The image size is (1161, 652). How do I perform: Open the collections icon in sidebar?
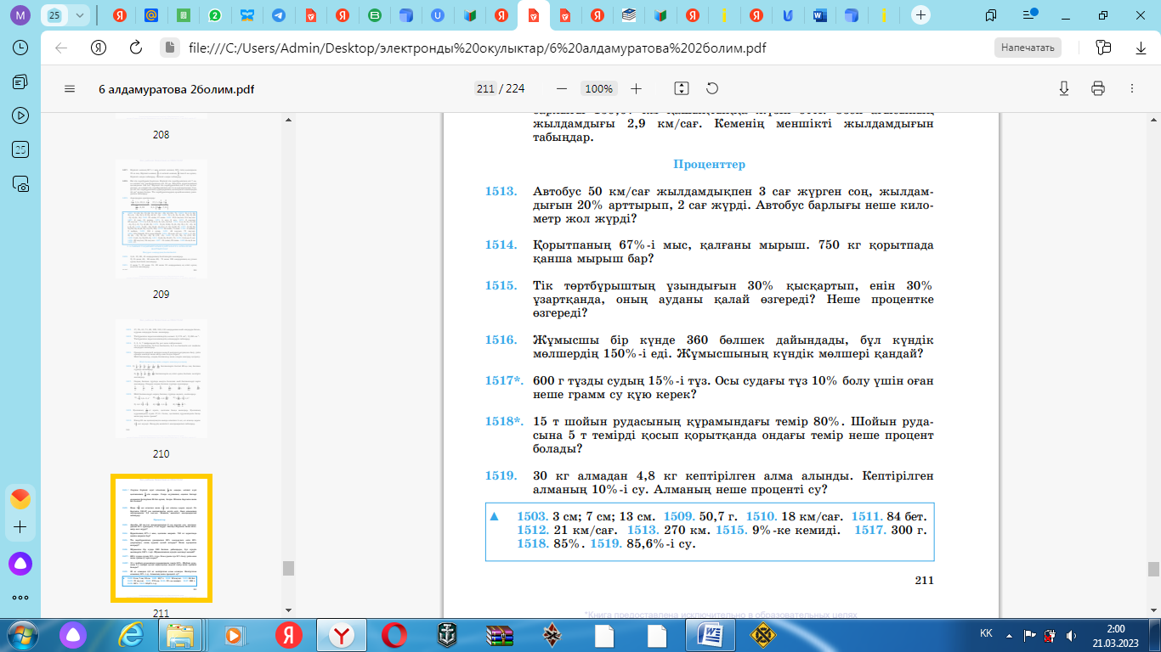(x=21, y=81)
